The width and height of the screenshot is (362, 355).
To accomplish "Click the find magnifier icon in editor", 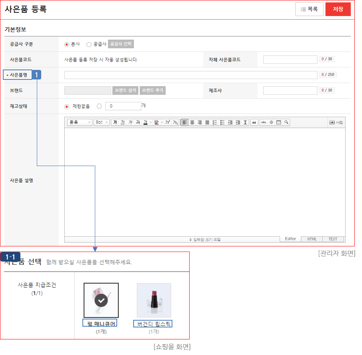I will tap(286, 122).
